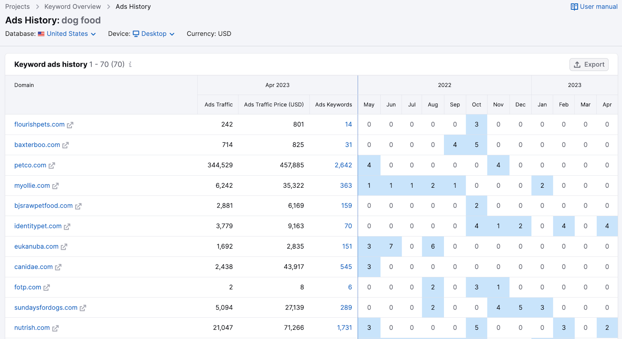
Task: Open flourishpets.com domain link
Action: coord(39,125)
